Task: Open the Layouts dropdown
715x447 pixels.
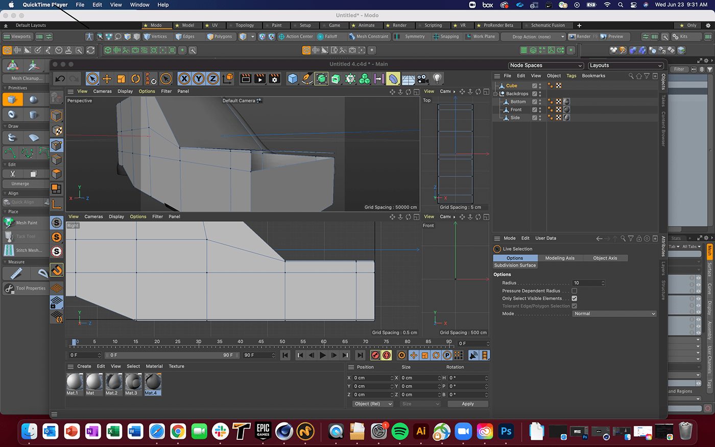Action: [626, 65]
